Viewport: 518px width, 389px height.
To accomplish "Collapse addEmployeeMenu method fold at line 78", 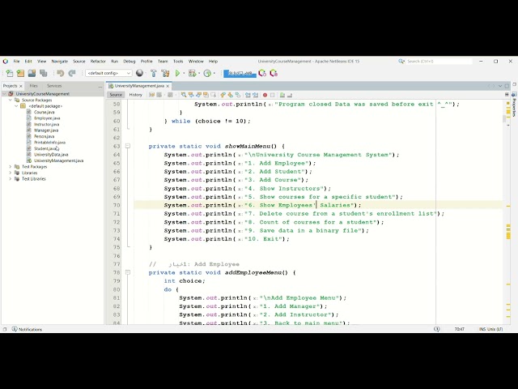I will (x=128, y=272).
